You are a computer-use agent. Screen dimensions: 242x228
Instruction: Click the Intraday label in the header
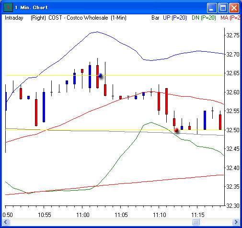(x=14, y=18)
